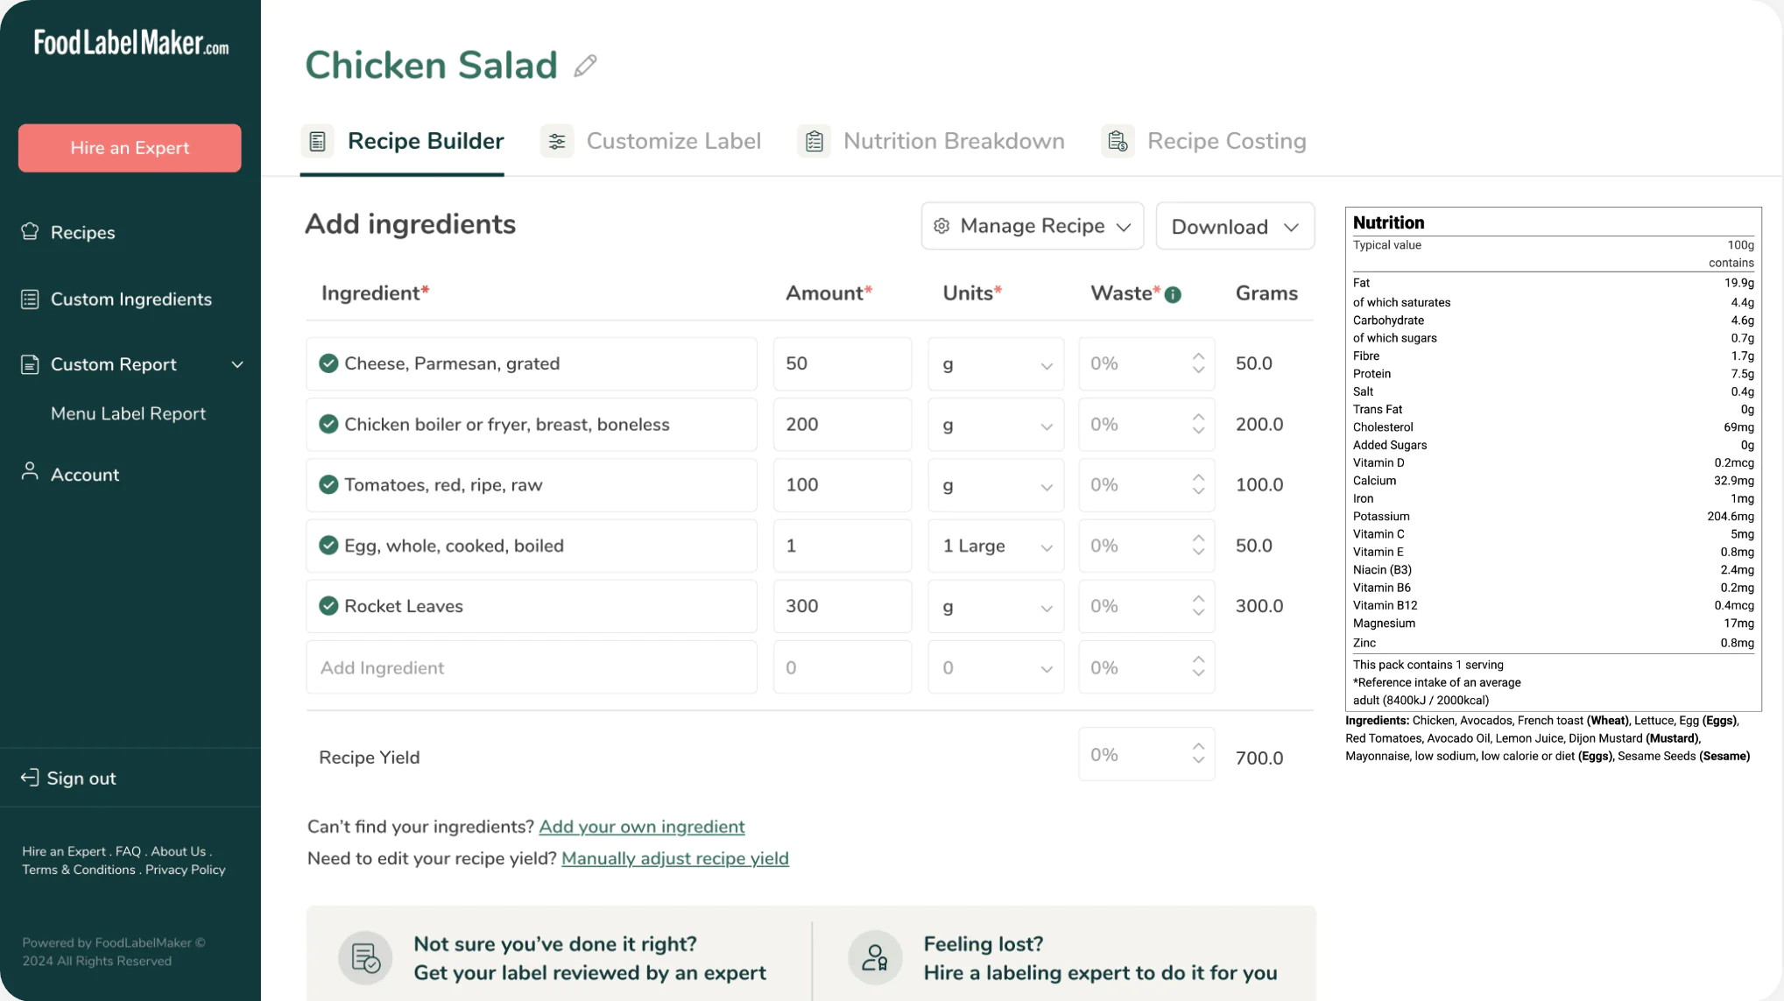Increase Recipe Yield waste percentage stepper
The image size is (1784, 1001).
click(1198, 745)
